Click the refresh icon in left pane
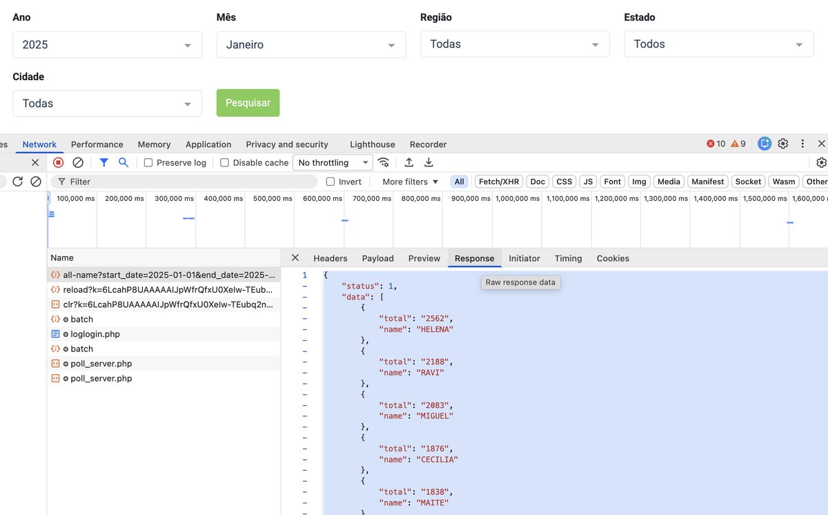828x515 pixels. tap(18, 182)
